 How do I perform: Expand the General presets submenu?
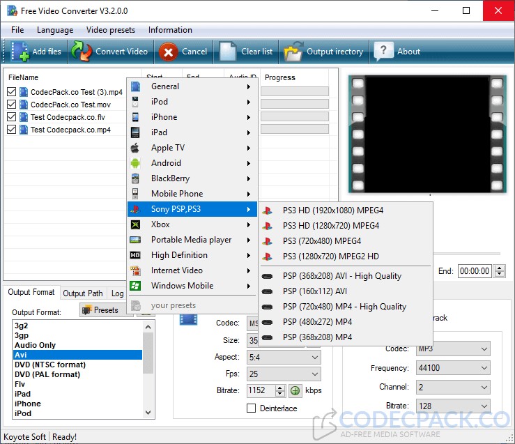[x=192, y=86]
